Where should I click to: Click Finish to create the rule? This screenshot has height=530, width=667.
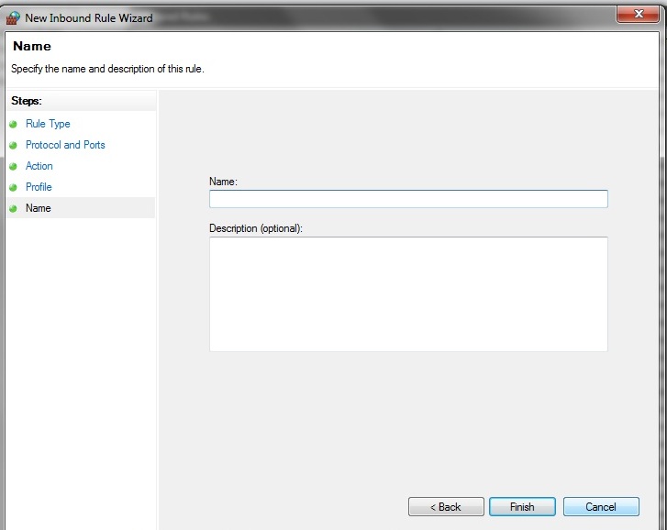pyautogui.click(x=522, y=506)
